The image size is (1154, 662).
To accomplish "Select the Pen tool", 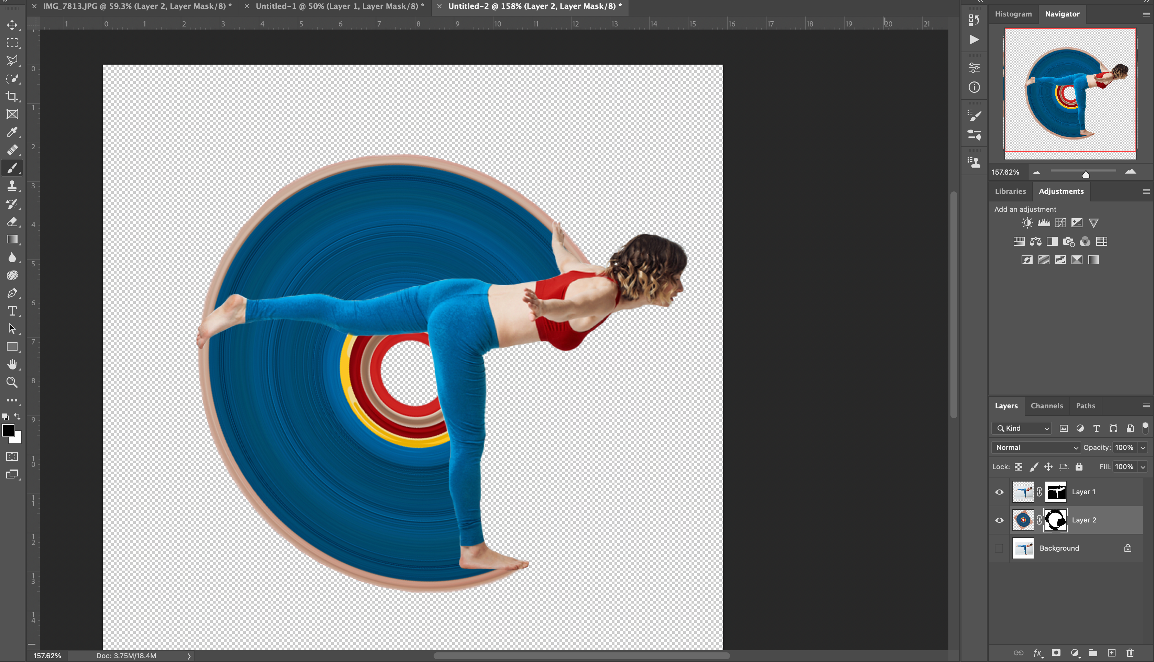I will (12, 293).
